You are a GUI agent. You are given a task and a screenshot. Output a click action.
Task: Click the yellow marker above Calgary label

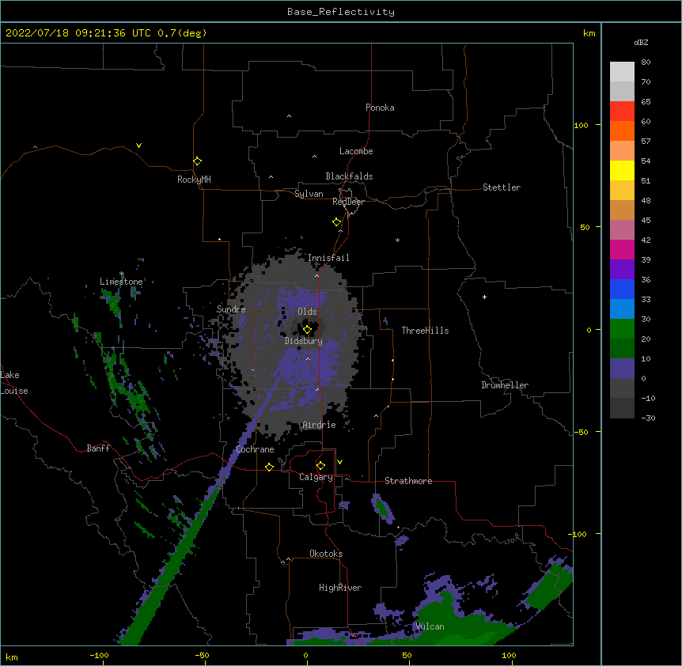[x=320, y=466]
